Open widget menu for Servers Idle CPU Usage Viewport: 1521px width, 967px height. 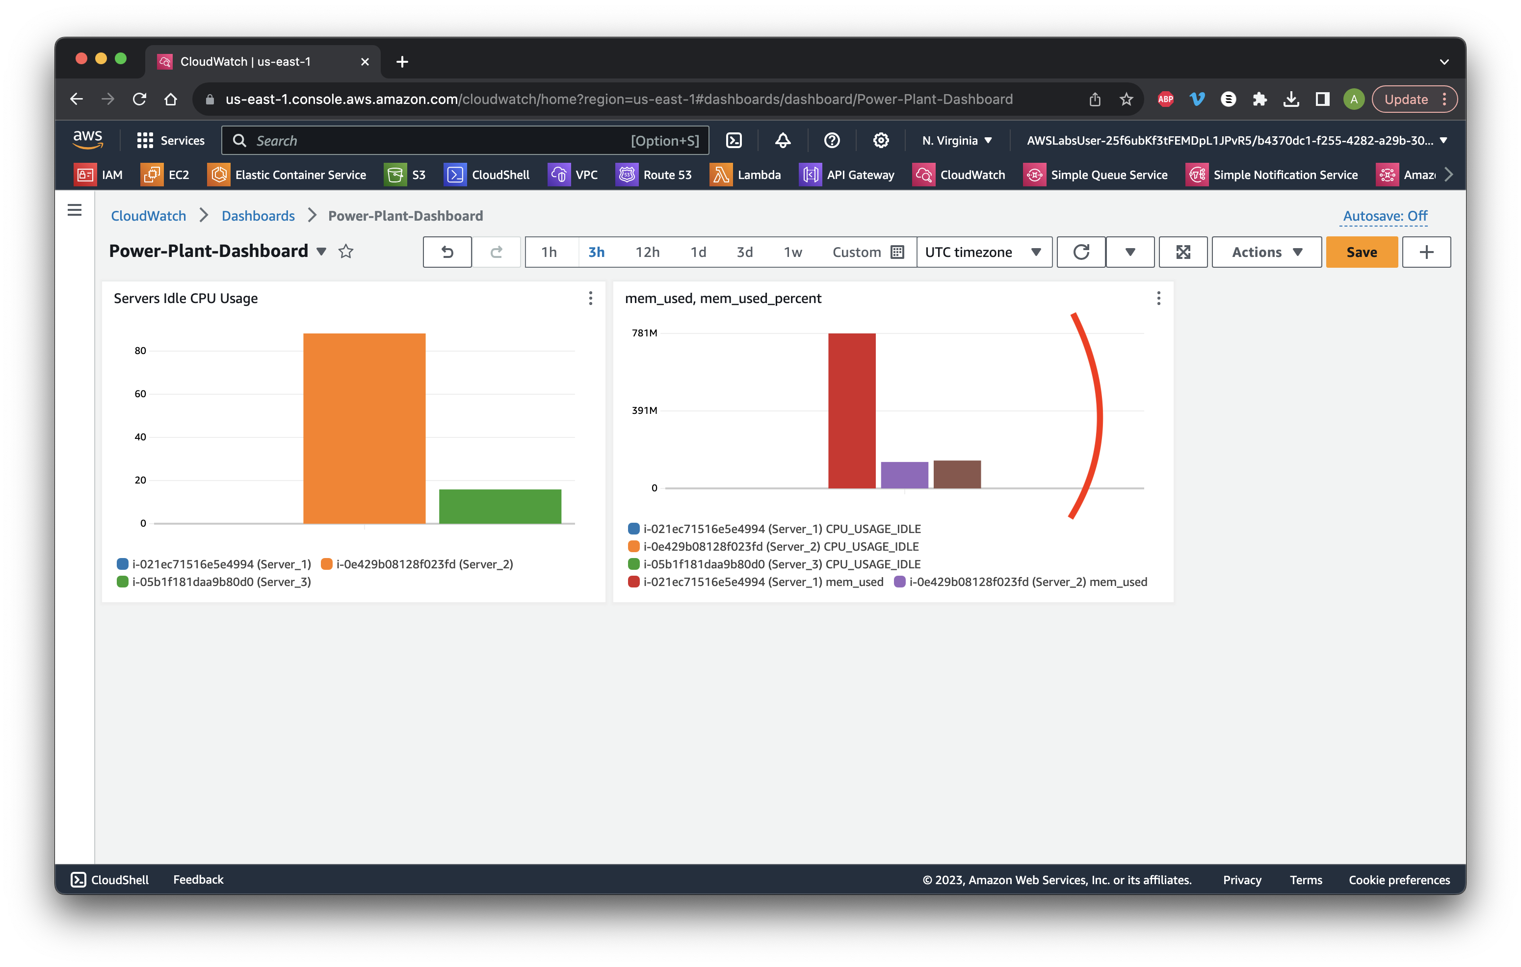coord(591,298)
